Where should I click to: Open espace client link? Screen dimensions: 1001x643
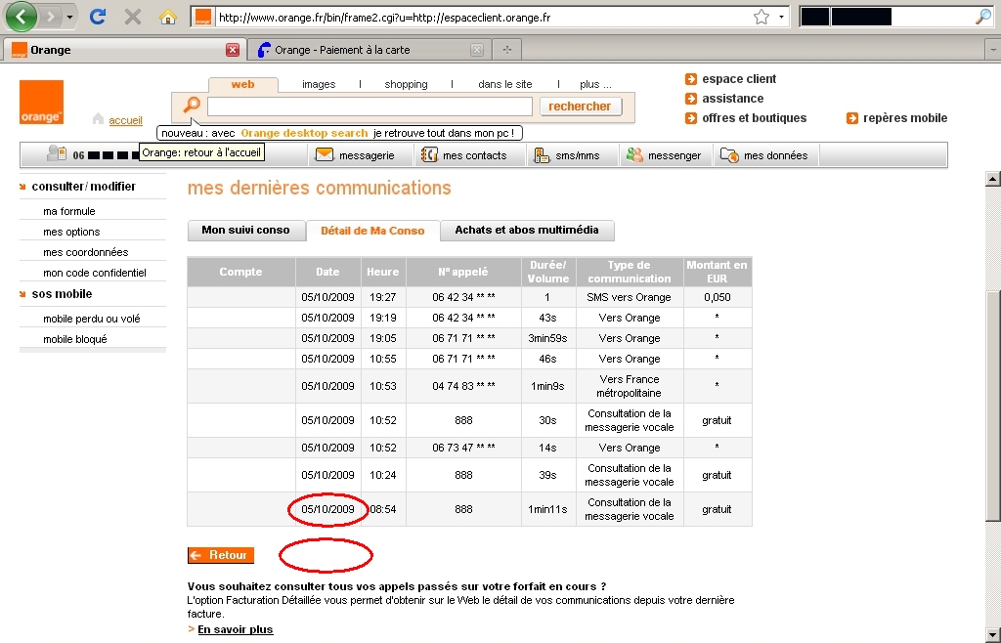tap(739, 79)
